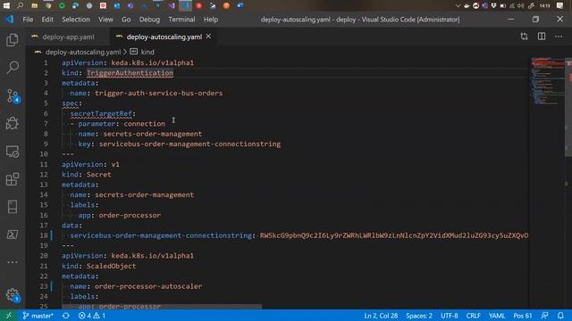Click the master* branch in status bar
The image size is (572, 321).
click(x=38, y=316)
